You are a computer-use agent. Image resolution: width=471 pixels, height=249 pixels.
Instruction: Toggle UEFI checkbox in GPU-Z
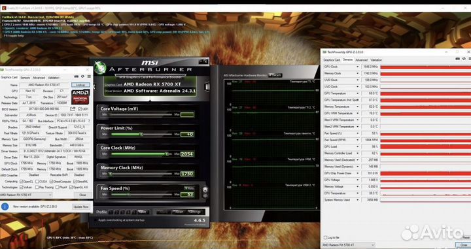point(80,109)
